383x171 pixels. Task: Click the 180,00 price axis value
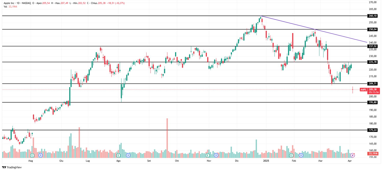click(x=373, y=124)
